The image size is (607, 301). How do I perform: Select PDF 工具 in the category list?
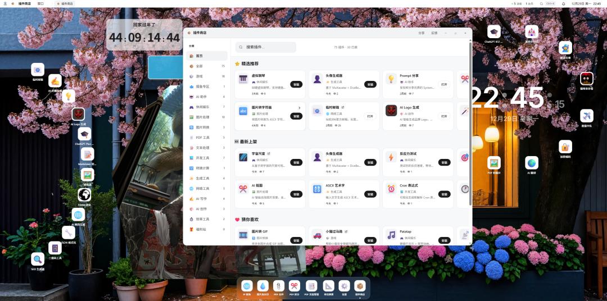coord(202,138)
